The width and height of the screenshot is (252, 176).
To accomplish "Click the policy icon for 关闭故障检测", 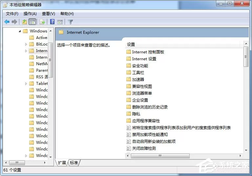I will pyautogui.click(x=129, y=148).
